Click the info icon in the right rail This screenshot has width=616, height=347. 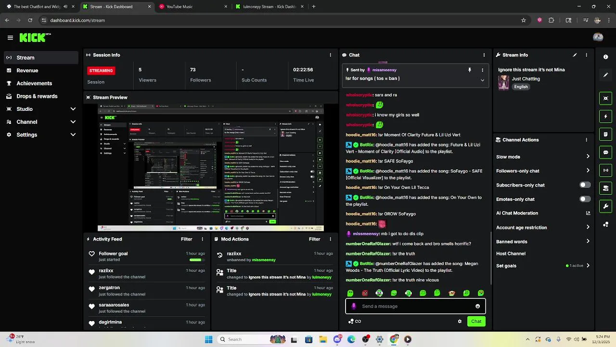point(605,57)
